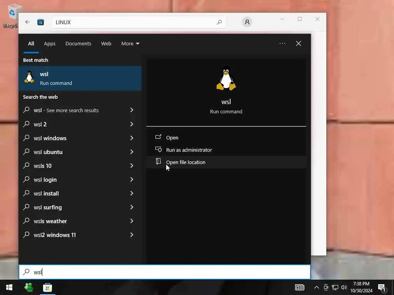Select 'wsl2 windows 11' web suggestion
394x295 pixels.
click(x=80, y=235)
